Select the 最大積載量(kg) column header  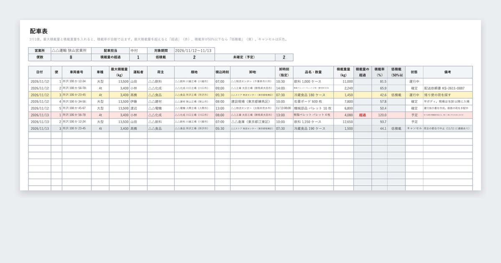pyautogui.click(x=119, y=72)
